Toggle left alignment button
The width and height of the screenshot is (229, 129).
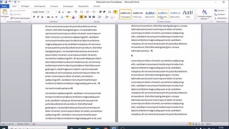pos(82,17)
